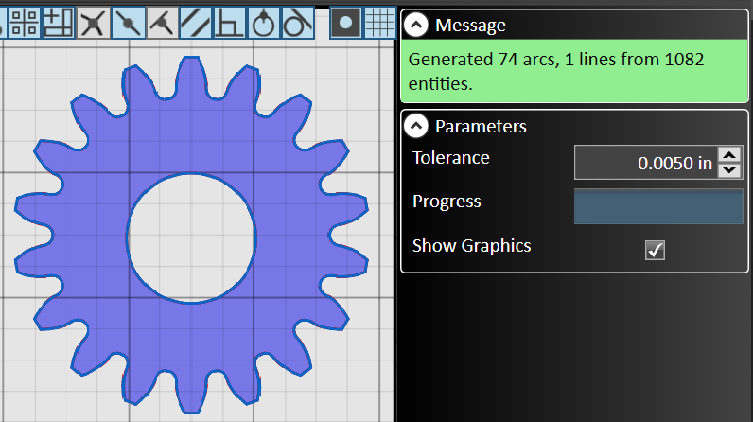Toggle the grid pattern snap icon
Image resolution: width=753 pixels, height=422 pixels.
click(x=24, y=23)
